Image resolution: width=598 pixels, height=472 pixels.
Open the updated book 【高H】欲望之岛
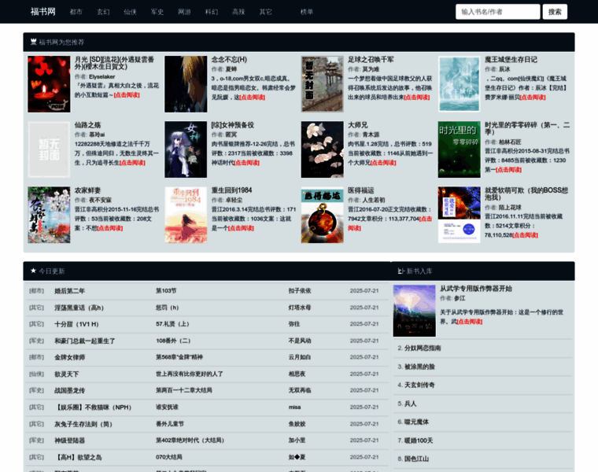(79, 457)
